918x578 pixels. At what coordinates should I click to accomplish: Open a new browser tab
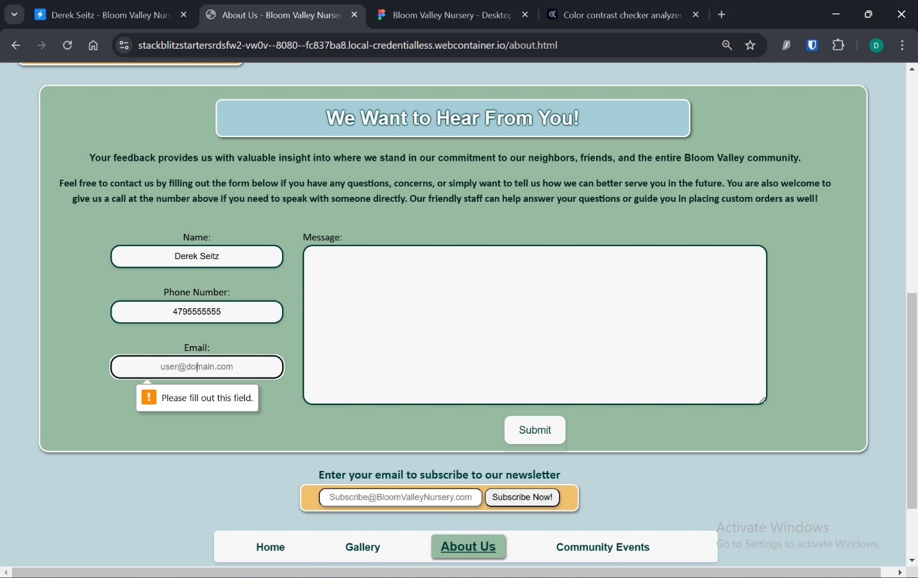click(x=722, y=15)
